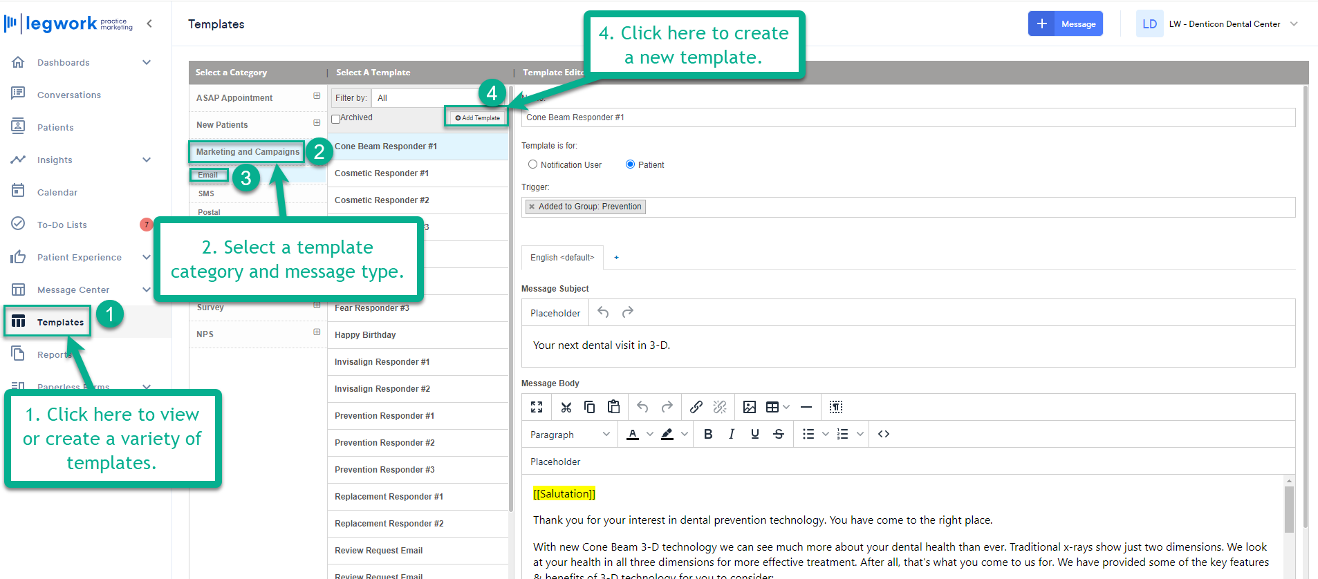Open the message body Placeholder button

[555, 462]
